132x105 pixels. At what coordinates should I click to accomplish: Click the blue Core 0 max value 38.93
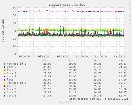pyautogui.click(x=123, y=67)
